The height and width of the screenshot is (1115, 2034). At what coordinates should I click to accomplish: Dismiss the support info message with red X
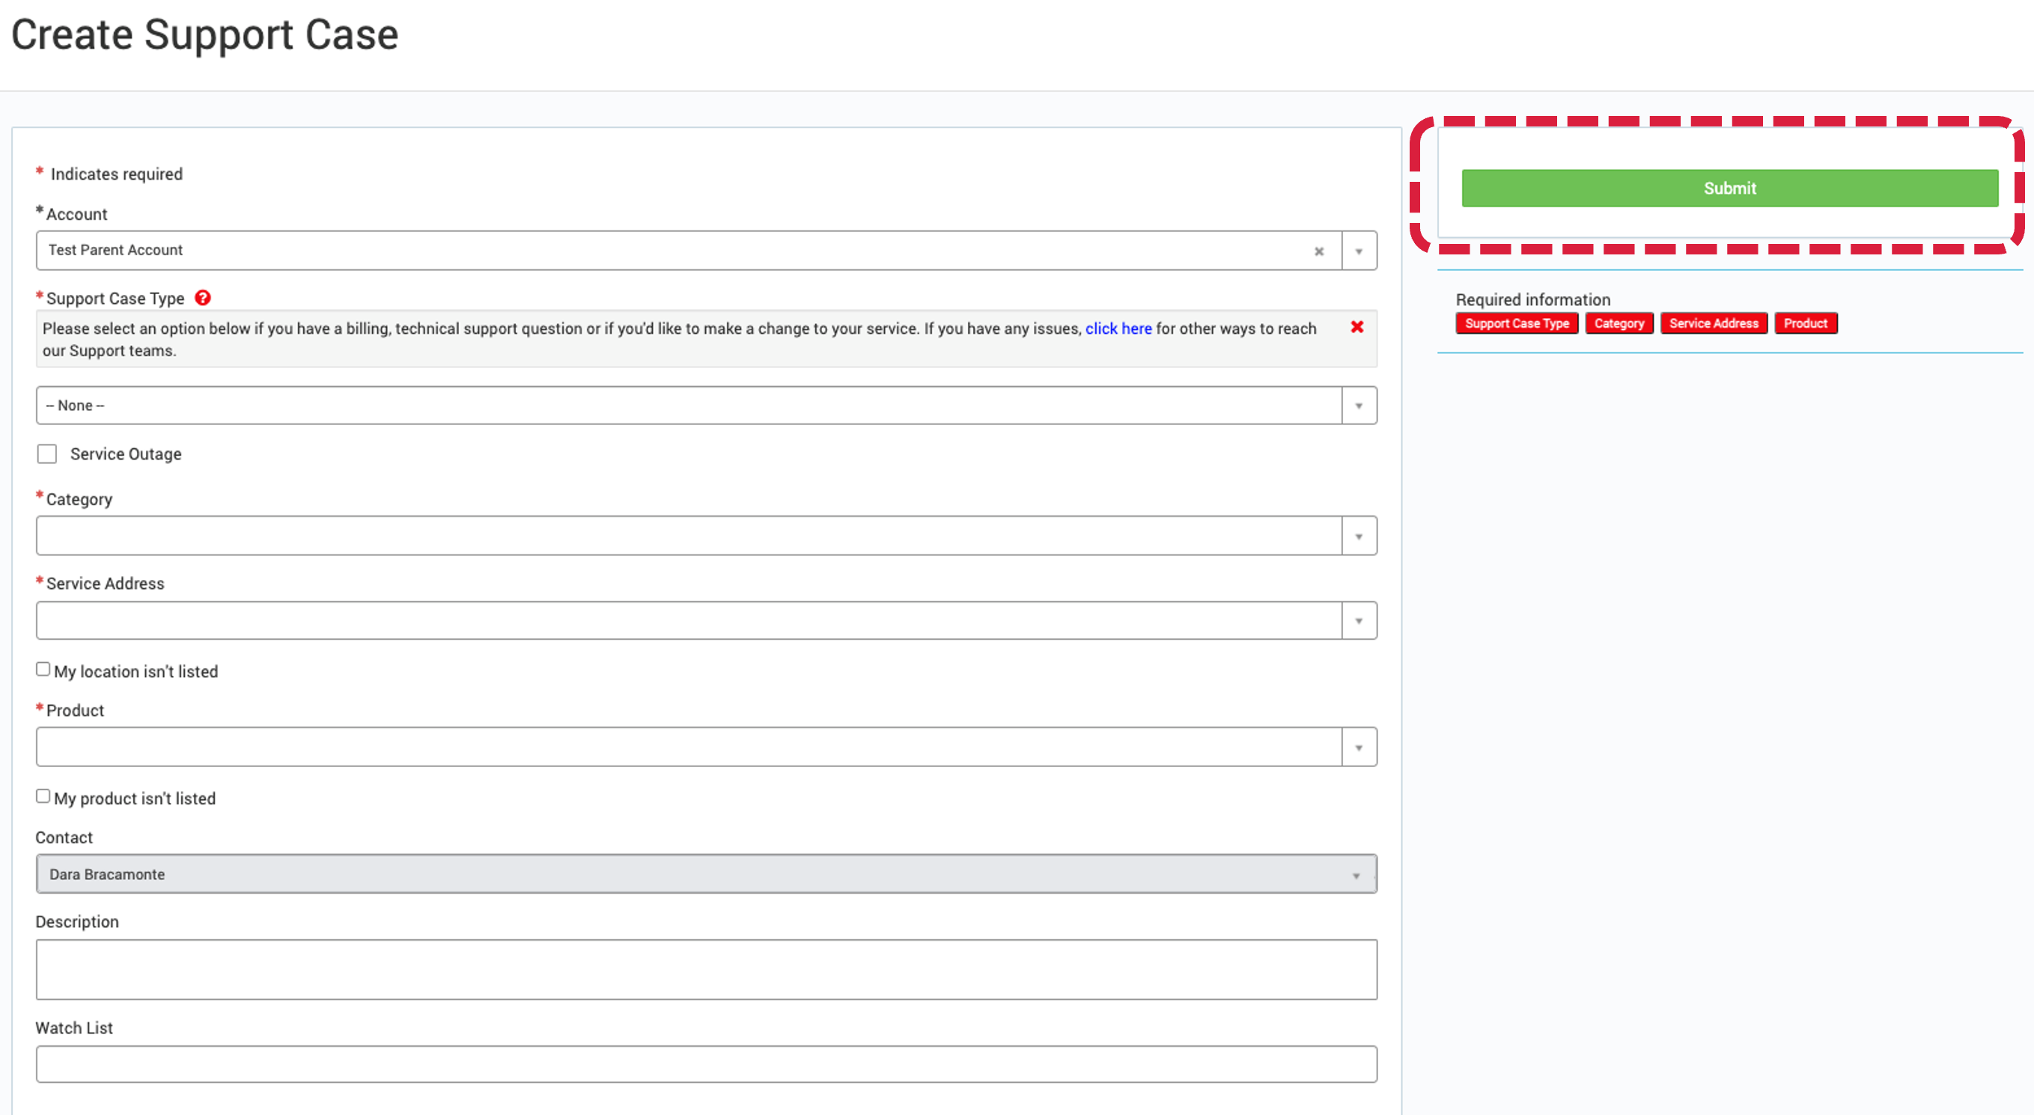(1356, 327)
